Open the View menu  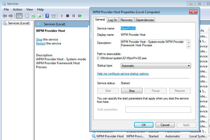pos(29,9)
